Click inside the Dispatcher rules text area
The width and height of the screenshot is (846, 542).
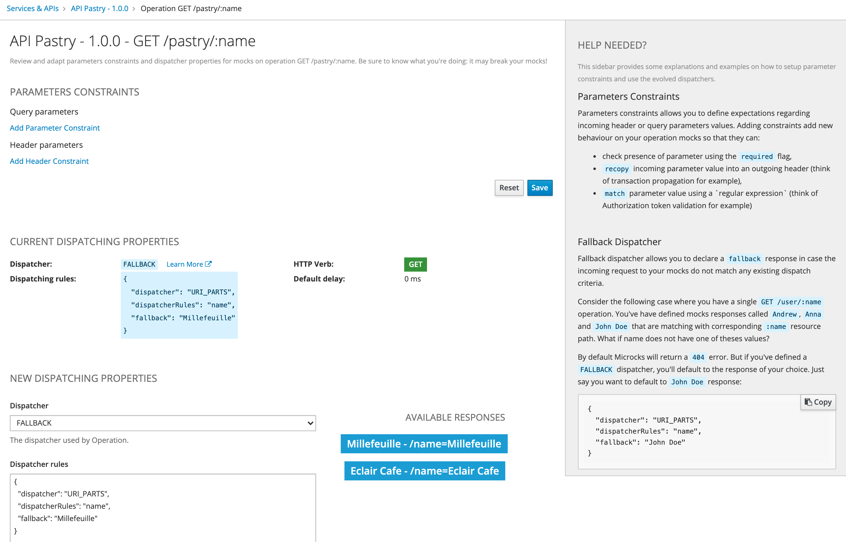pos(163,507)
